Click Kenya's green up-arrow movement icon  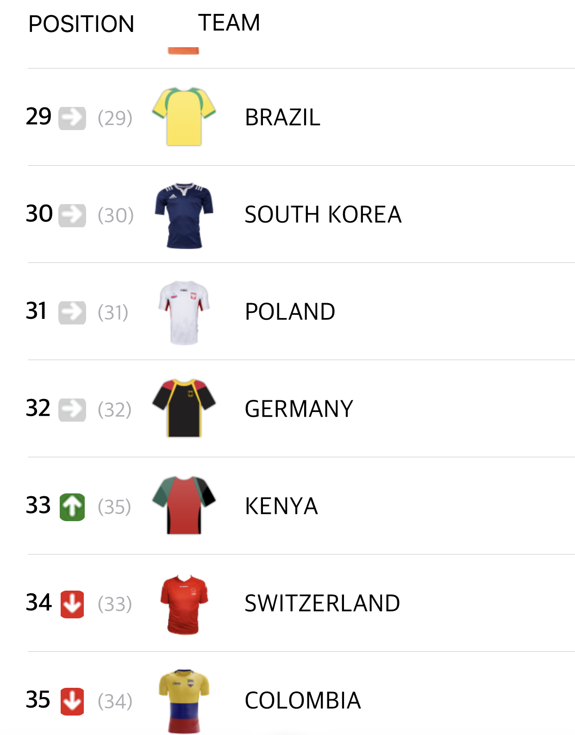(72, 507)
